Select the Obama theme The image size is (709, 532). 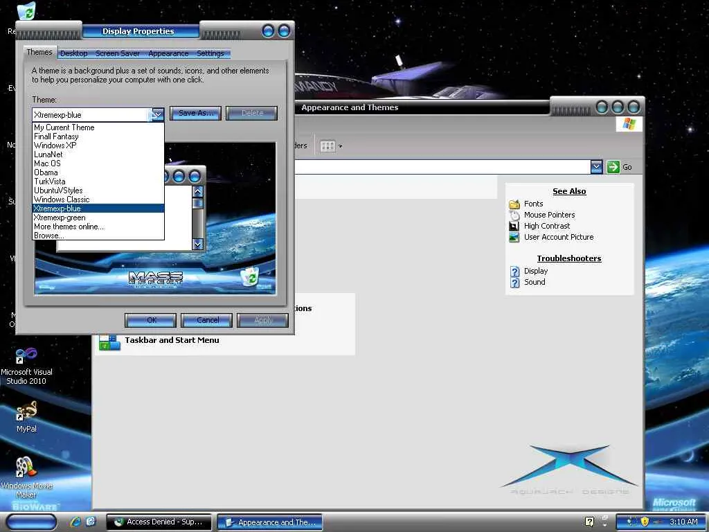click(x=98, y=172)
